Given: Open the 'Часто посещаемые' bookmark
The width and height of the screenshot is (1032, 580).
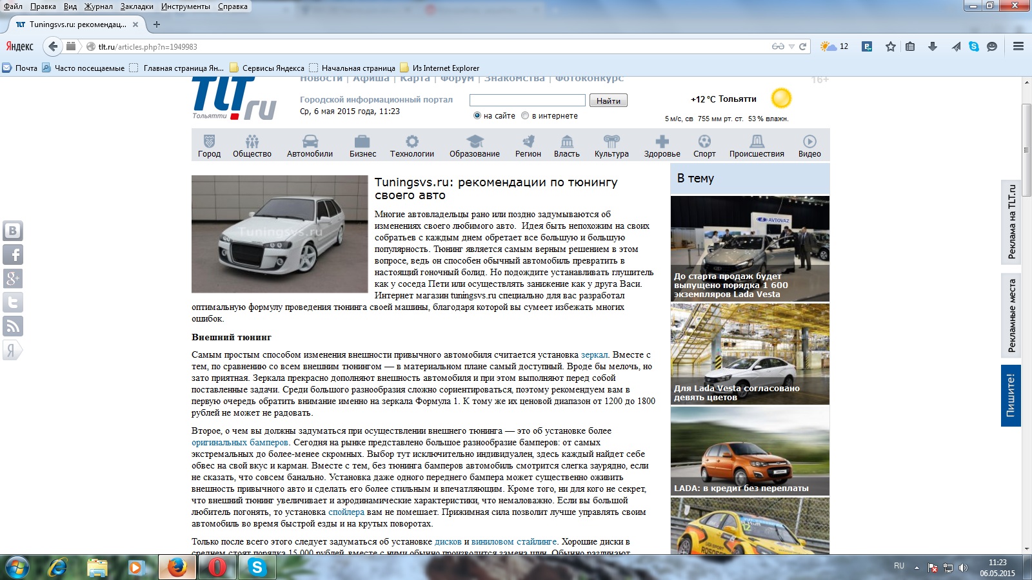Looking at the screenshot, I should click(83, 68).
